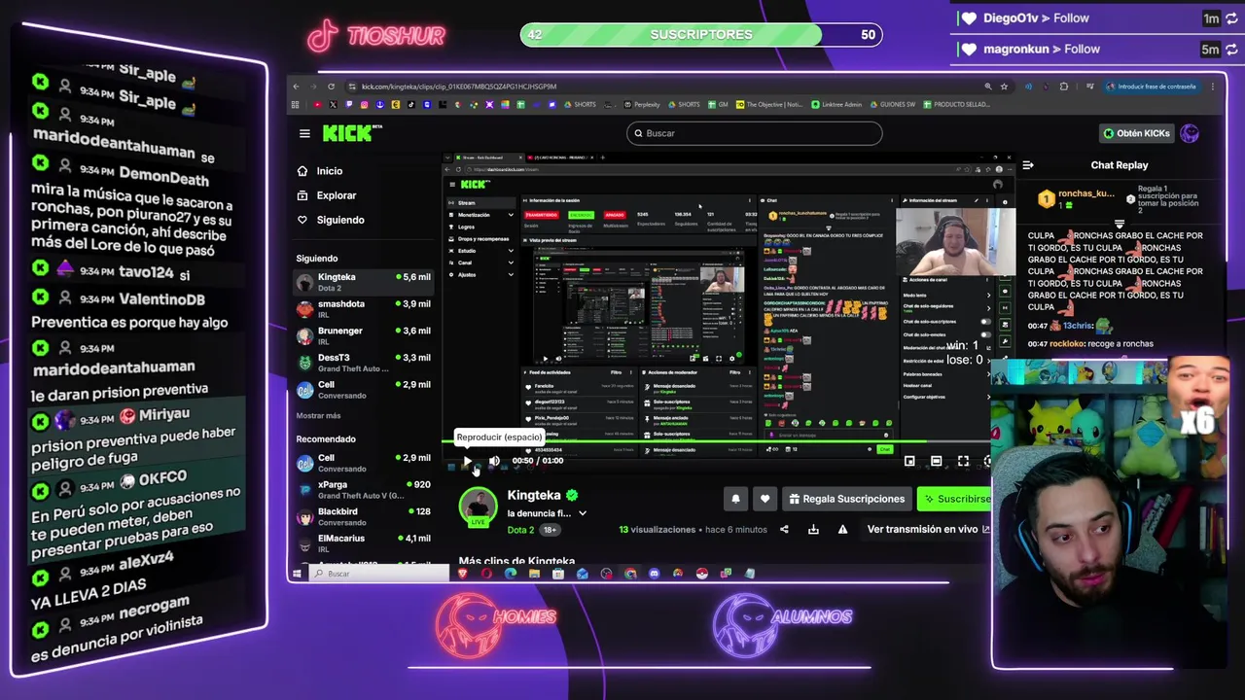This screenshot has height=700, width=1245.
Task: Share the clip using the share icon
Action: [x=784, y=530]
